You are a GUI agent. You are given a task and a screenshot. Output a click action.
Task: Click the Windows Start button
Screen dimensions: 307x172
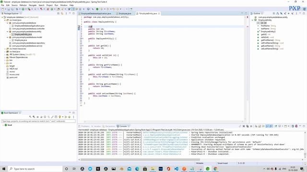pyautogui.click(x=4, y=169)
